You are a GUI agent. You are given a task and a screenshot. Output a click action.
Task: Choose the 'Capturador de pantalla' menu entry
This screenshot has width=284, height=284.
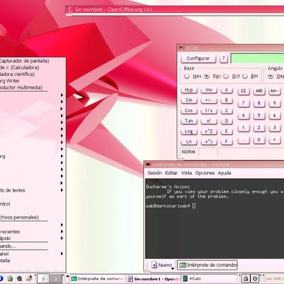(24, 61)
